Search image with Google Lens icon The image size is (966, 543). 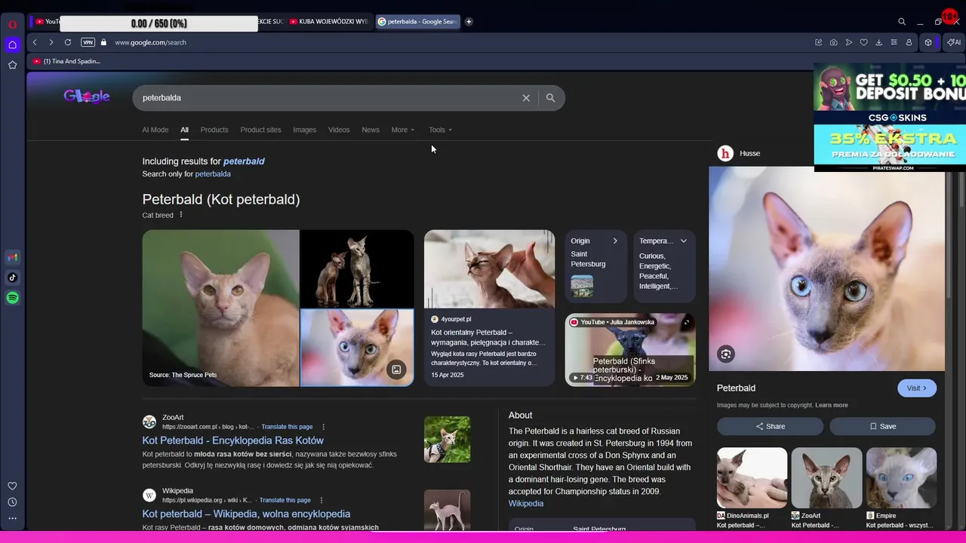click(x=726, y=354)
